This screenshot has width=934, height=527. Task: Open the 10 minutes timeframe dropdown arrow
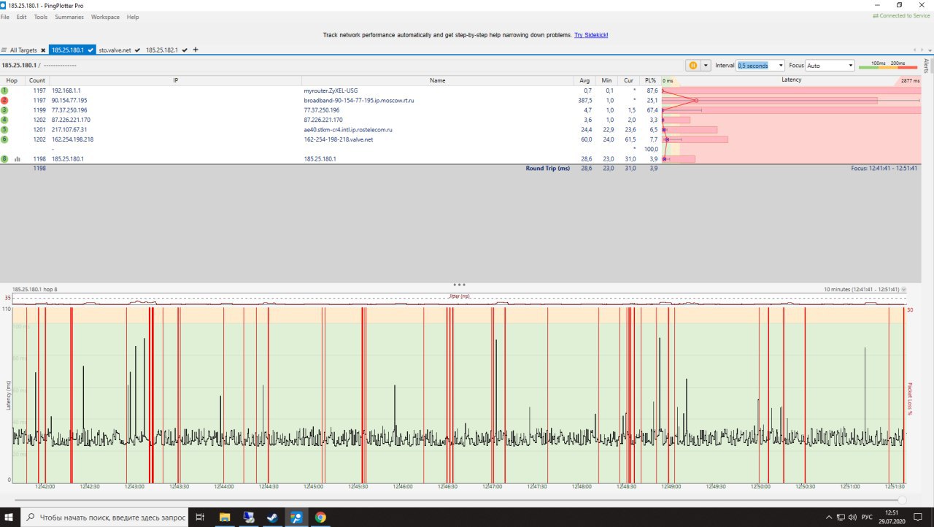pos(904,290)
